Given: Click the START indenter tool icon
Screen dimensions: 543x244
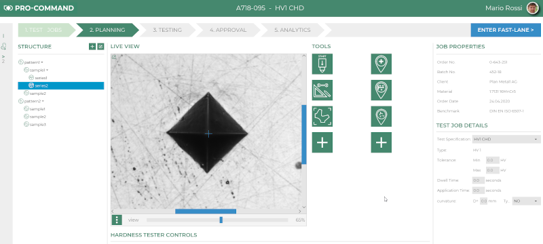Looking at the screenshot, I should 322,64.
